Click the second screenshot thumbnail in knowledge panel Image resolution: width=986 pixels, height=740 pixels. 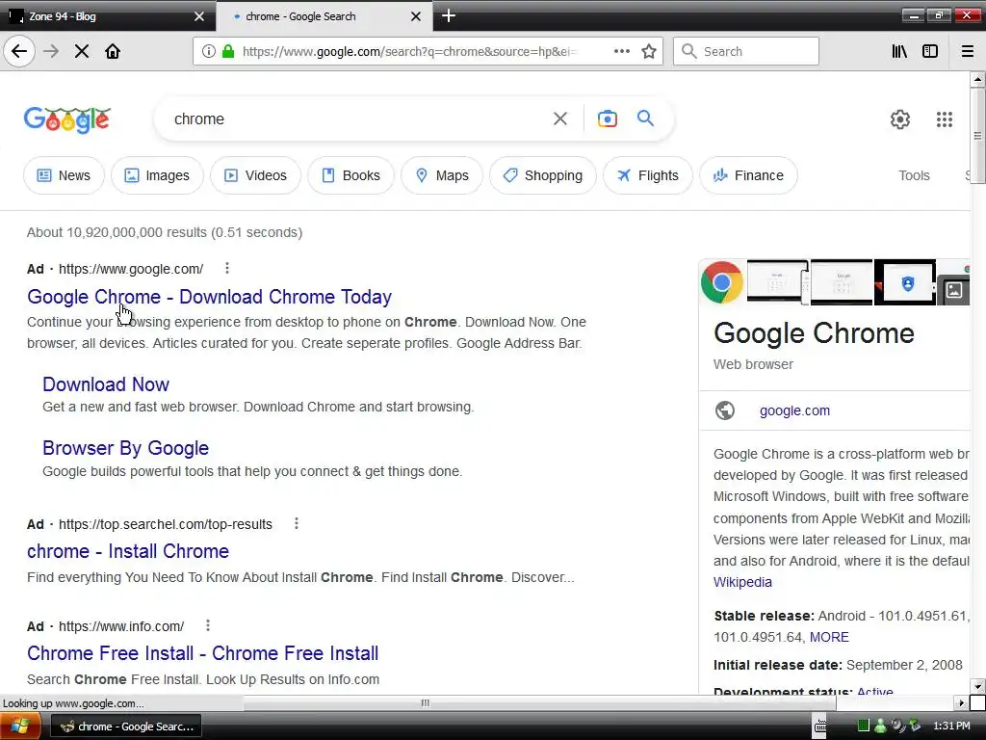[x=842, y=282]
